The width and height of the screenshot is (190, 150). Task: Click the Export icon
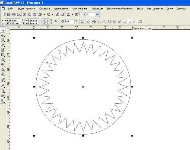pos(62,15)
